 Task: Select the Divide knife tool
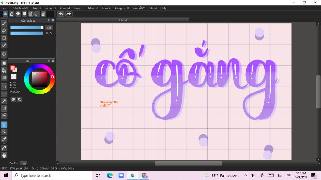[x=4, y=139]
